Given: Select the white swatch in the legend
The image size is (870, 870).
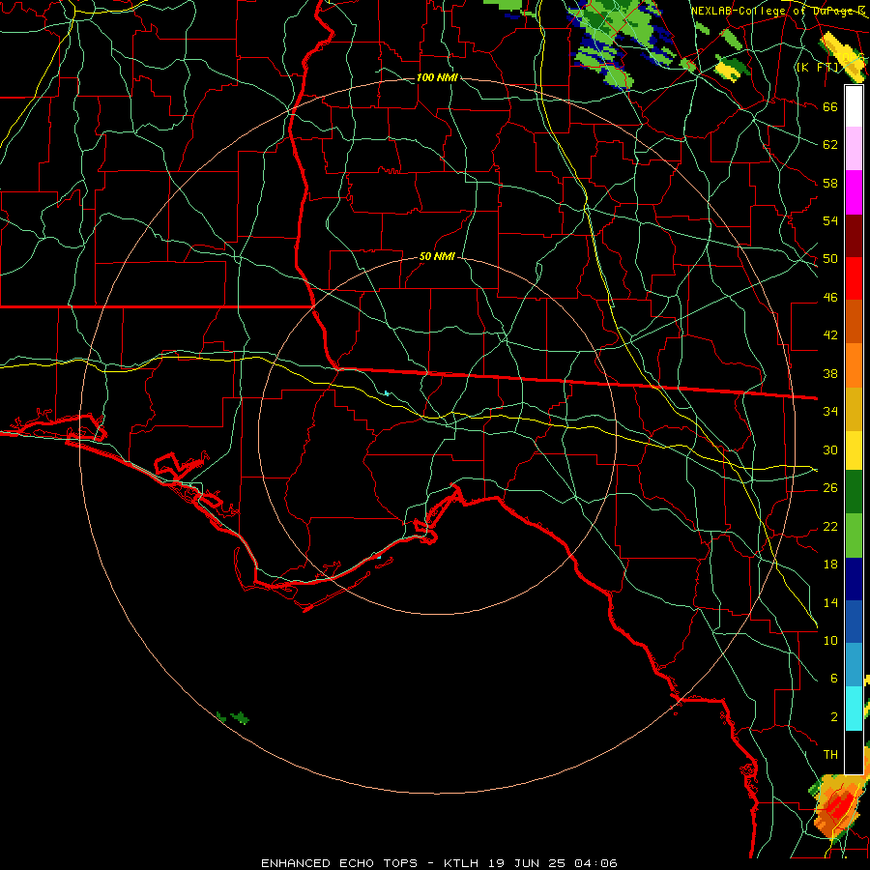Looking at the screenshot, I should click(854, 106).
